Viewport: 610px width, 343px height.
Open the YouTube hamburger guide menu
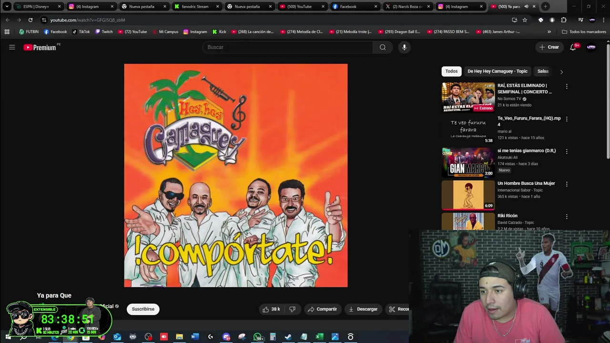tap(12, 47)
